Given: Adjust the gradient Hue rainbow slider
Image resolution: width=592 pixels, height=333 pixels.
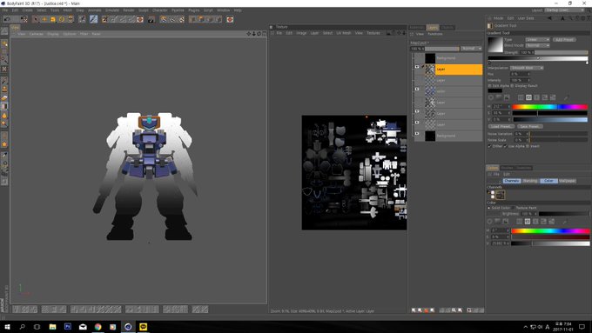Looking at the screenshot, I should (549, 107).
